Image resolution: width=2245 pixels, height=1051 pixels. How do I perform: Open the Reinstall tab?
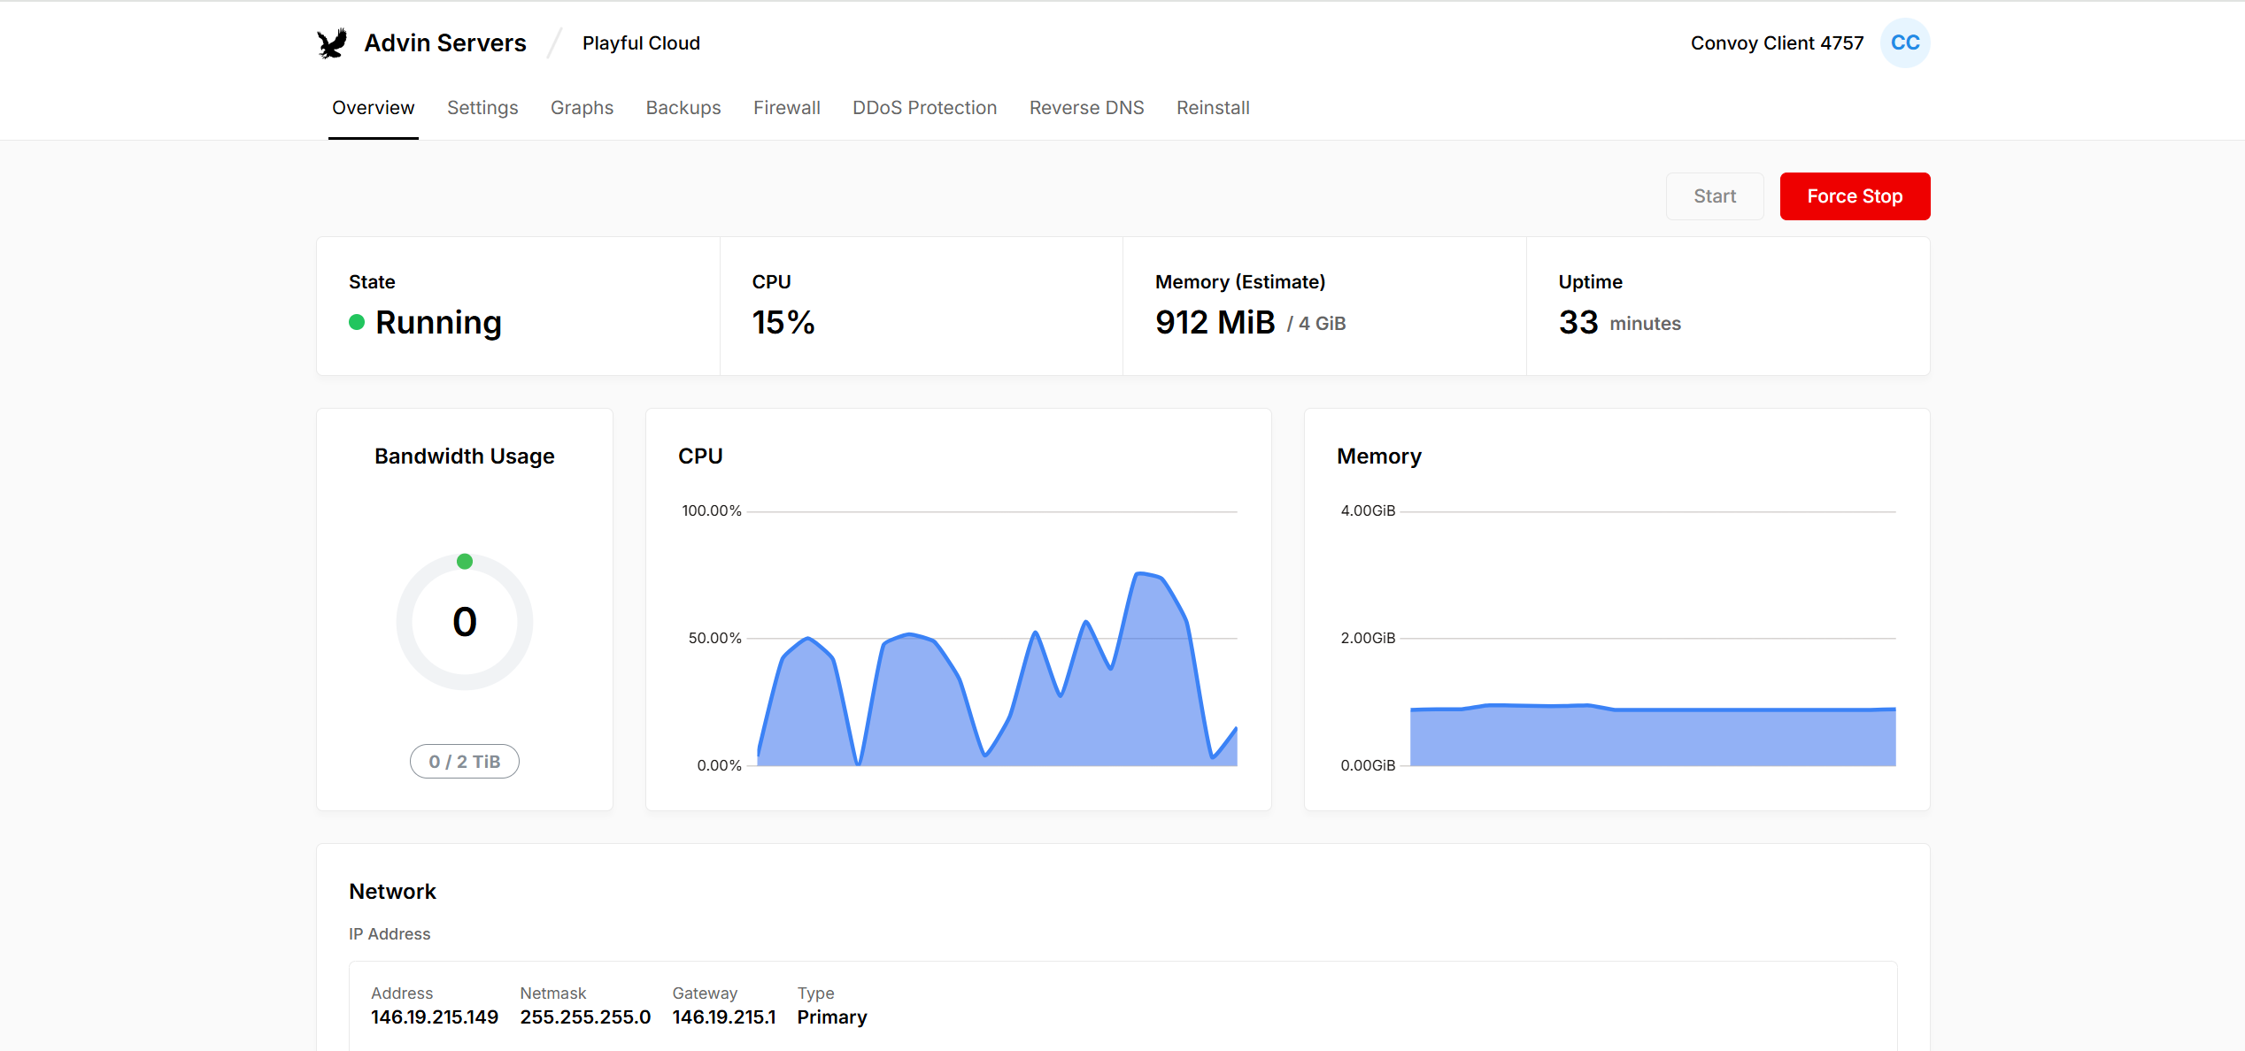click(1213, 108)
